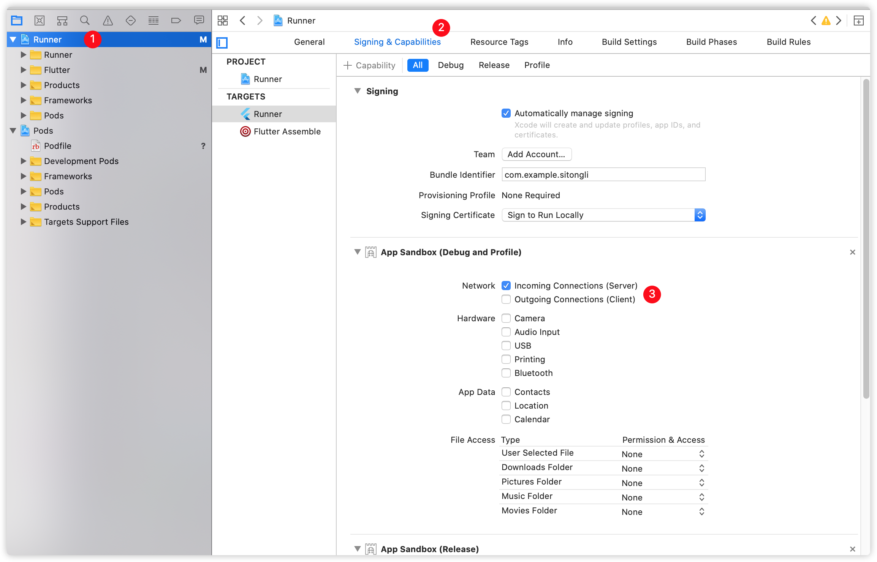The height and width of the screenshot is (562, 877).
Task: Open the Project navigator folder icon
Action: point(17,21)
